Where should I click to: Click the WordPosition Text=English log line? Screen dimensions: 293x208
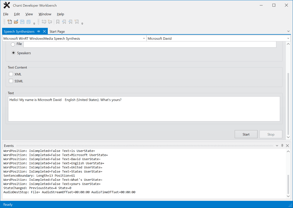click(x=54, y=163)
